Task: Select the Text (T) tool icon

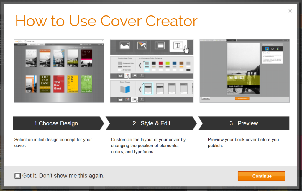Action: (178, 45)
